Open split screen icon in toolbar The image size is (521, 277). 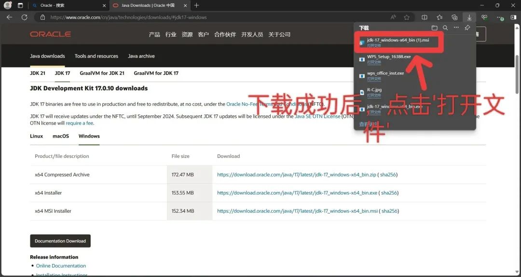425,17
